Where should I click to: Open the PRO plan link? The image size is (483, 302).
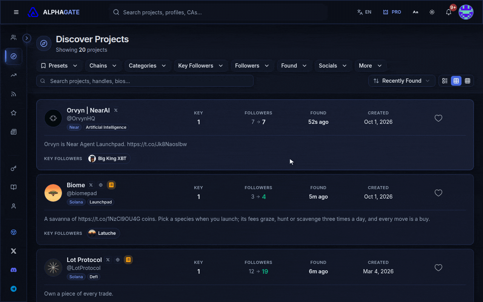[392, 12]
